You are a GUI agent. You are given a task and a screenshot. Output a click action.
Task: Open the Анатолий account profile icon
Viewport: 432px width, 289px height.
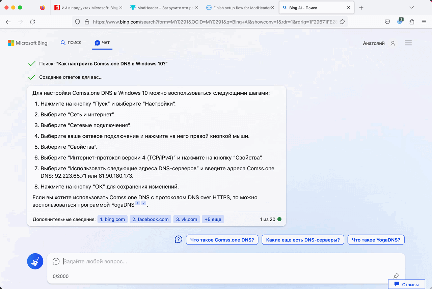(x=393, y=43)
